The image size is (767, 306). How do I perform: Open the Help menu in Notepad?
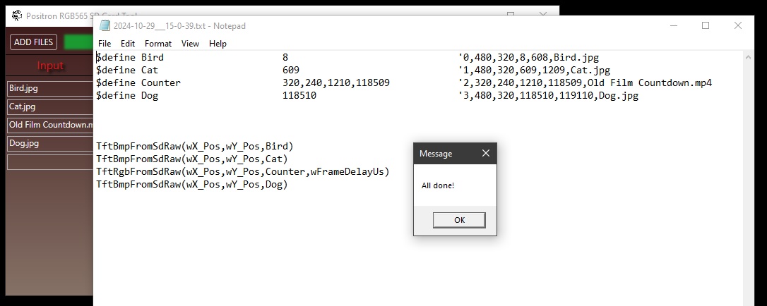click(x=218, y=44)
